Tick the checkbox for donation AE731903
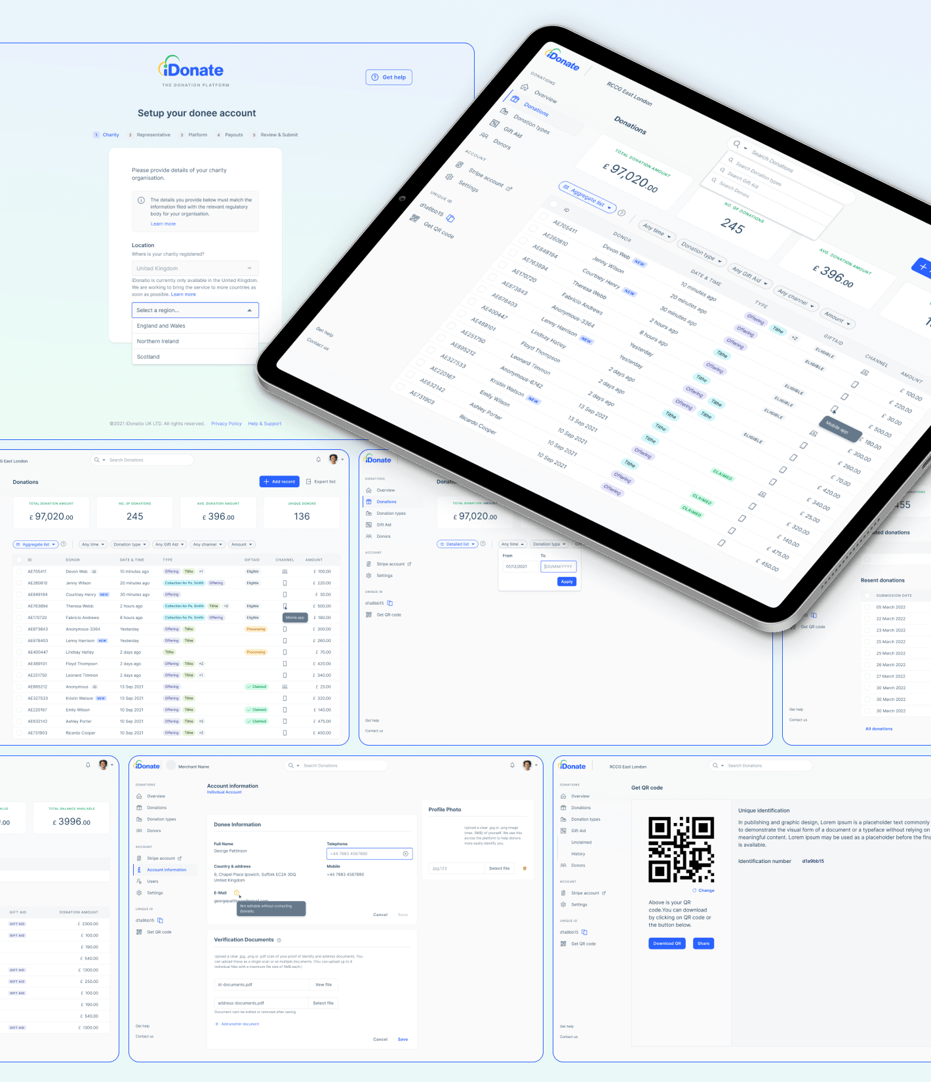The image size is (931, 1082). tap(19, 733)
